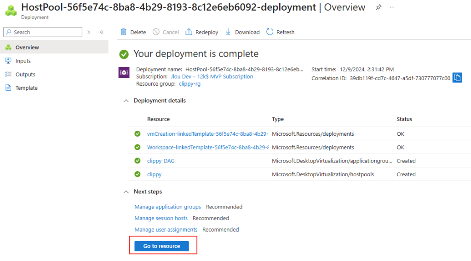Click the Redeploy upload icon
Viewport: 471px width, 261px height.
click(x=189, y=32)
